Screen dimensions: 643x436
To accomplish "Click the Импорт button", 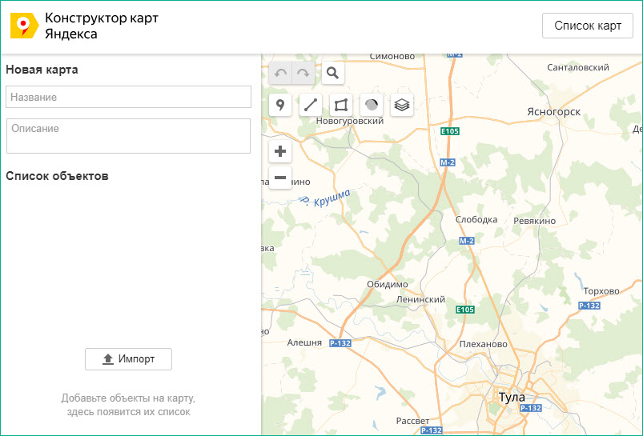I will (x=128, y=359).
